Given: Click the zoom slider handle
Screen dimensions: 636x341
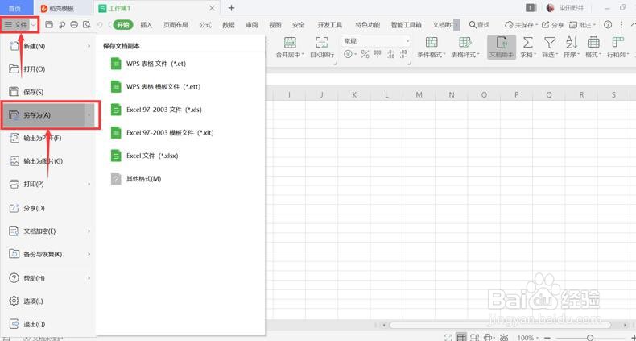Looking at the screenshot, I should [591, 338].
